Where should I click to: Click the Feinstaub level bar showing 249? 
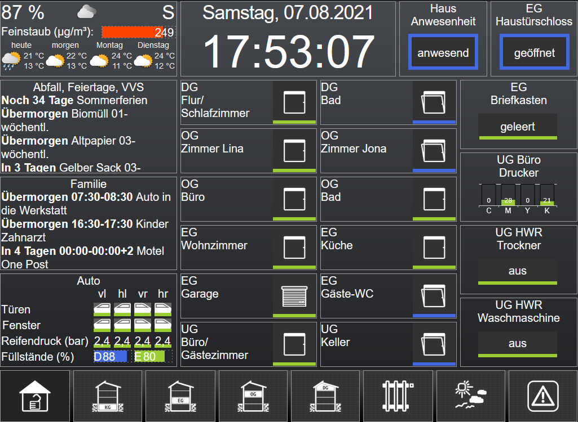tap(138, 32)
